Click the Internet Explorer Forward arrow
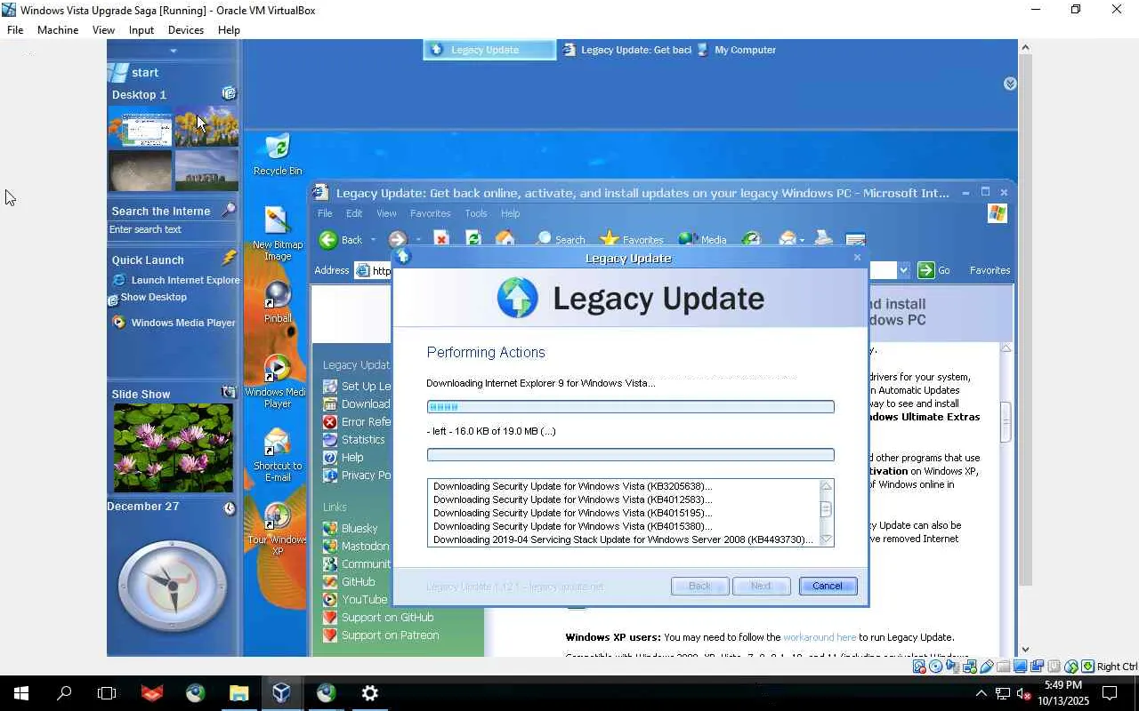The height and width of the screenshot is (711, 1139). (397, 239)
